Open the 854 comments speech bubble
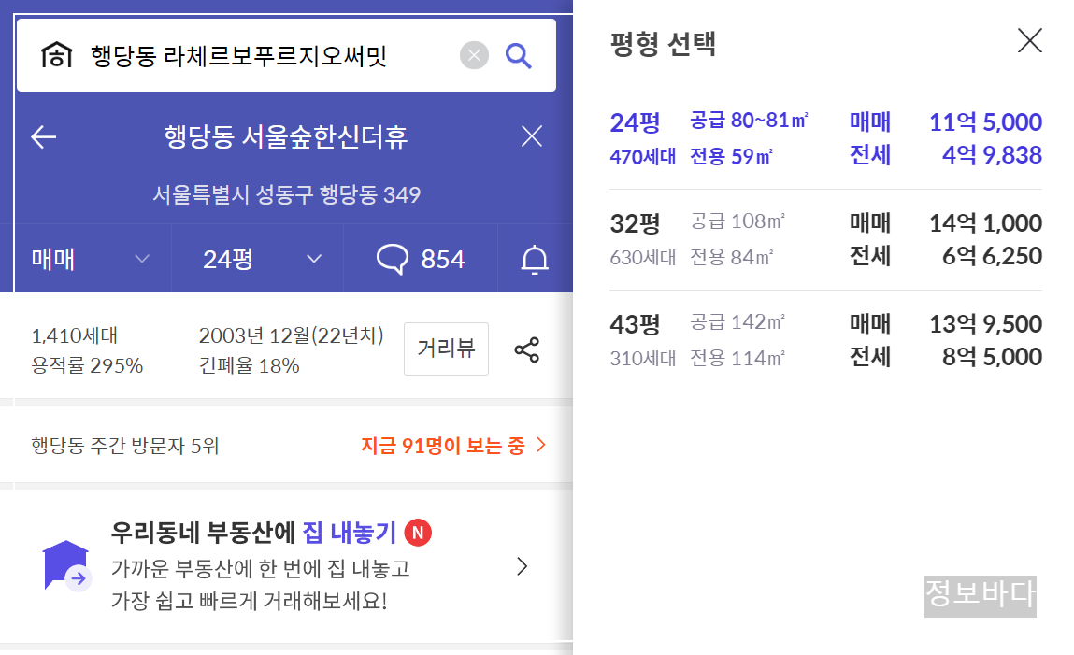This screenshot has height=655, width=1074. pos(420,260)
